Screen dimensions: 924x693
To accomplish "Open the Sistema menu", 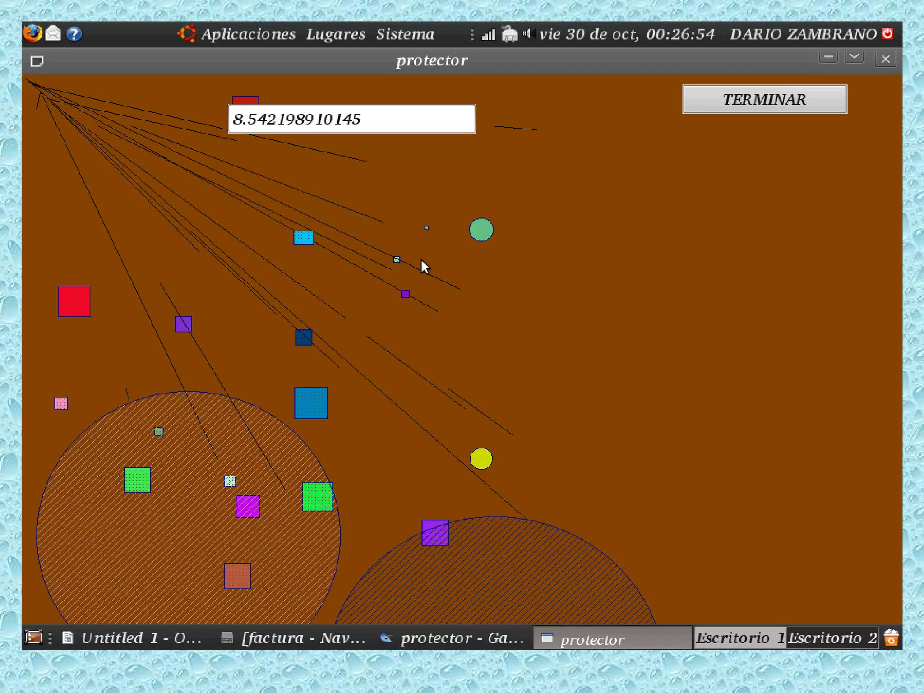I will (x=405, y=34).
